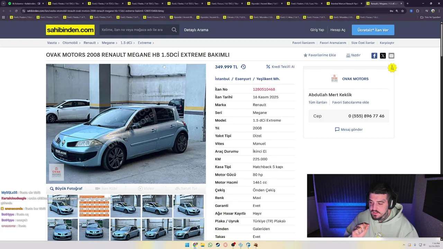Open the OVAK MOTORS store name link
This screenshot has width=443, height=249.
pos(355,79)
